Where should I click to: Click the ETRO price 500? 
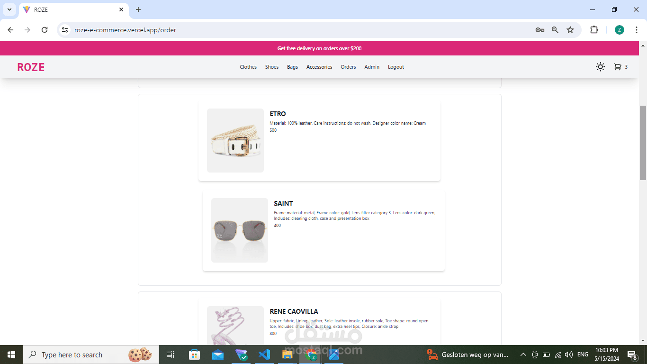(273, 130)
